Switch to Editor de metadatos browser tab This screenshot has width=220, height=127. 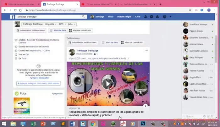point(21,4)
